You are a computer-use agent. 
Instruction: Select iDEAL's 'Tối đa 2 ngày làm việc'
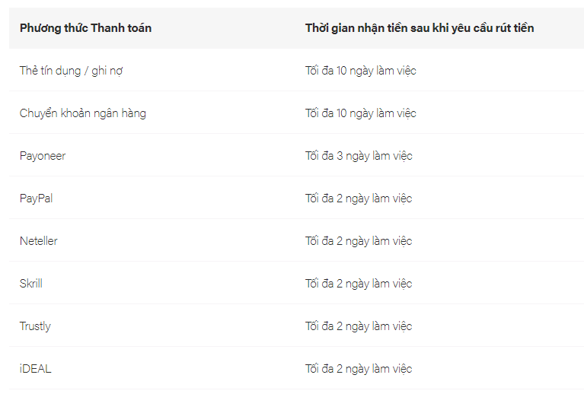pyautogui.click(x=359, y=369)
